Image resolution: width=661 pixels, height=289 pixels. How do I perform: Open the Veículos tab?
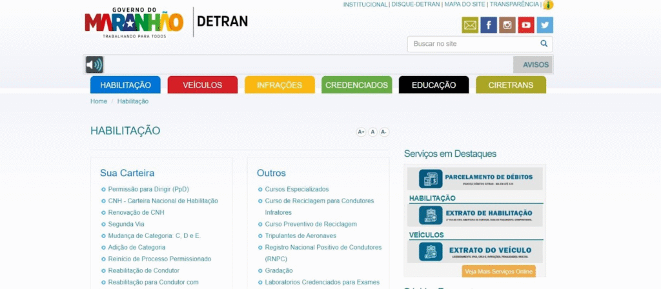[202, 85]
